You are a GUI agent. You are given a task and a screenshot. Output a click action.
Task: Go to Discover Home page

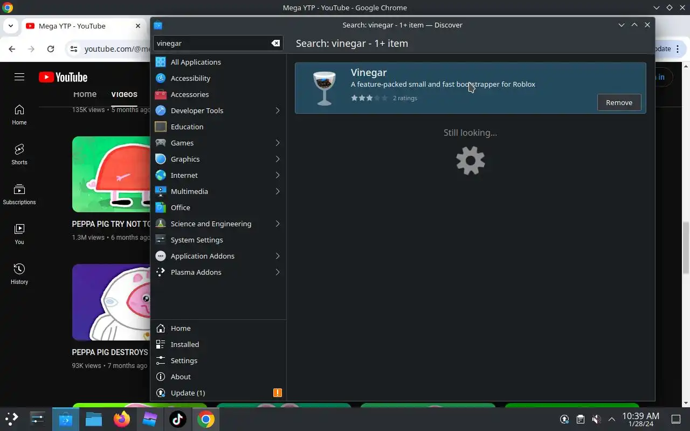[218, 328]
